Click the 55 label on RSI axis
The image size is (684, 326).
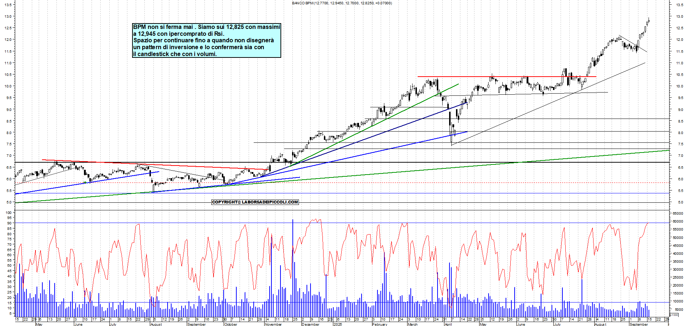point(10,260)
